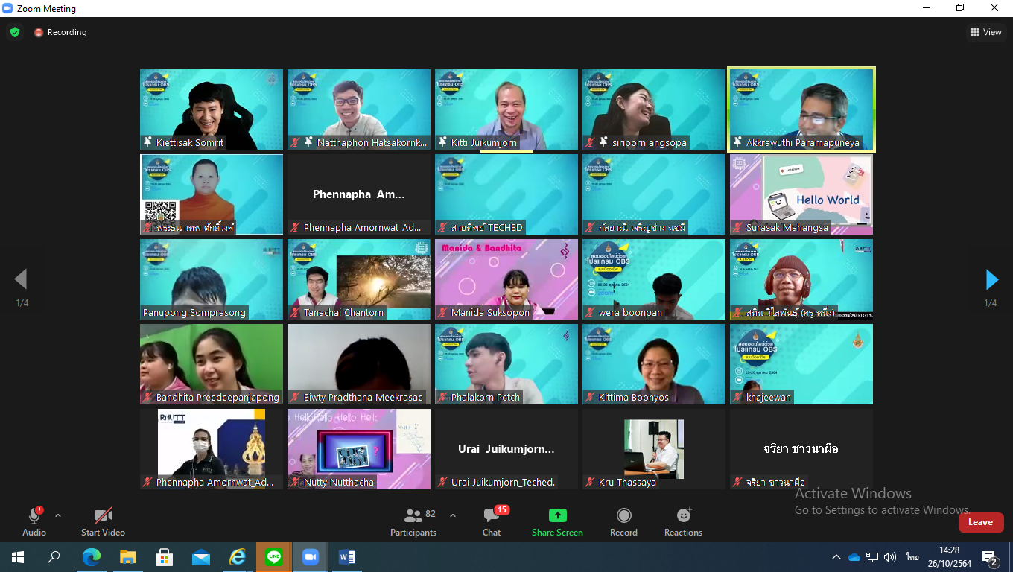Select Kru Thassaya video tile
This screenshot has width=1013, height=572.
[654, 449]
